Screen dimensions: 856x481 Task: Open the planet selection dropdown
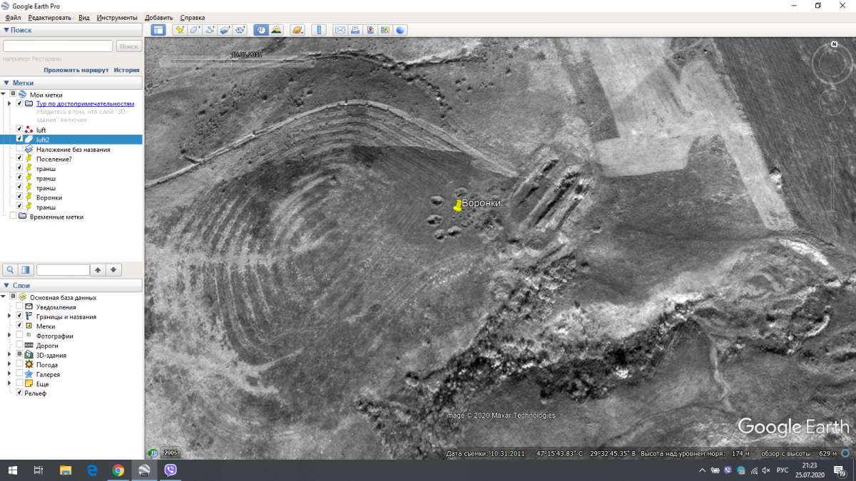pyautogui.click(x=297, y=30)
